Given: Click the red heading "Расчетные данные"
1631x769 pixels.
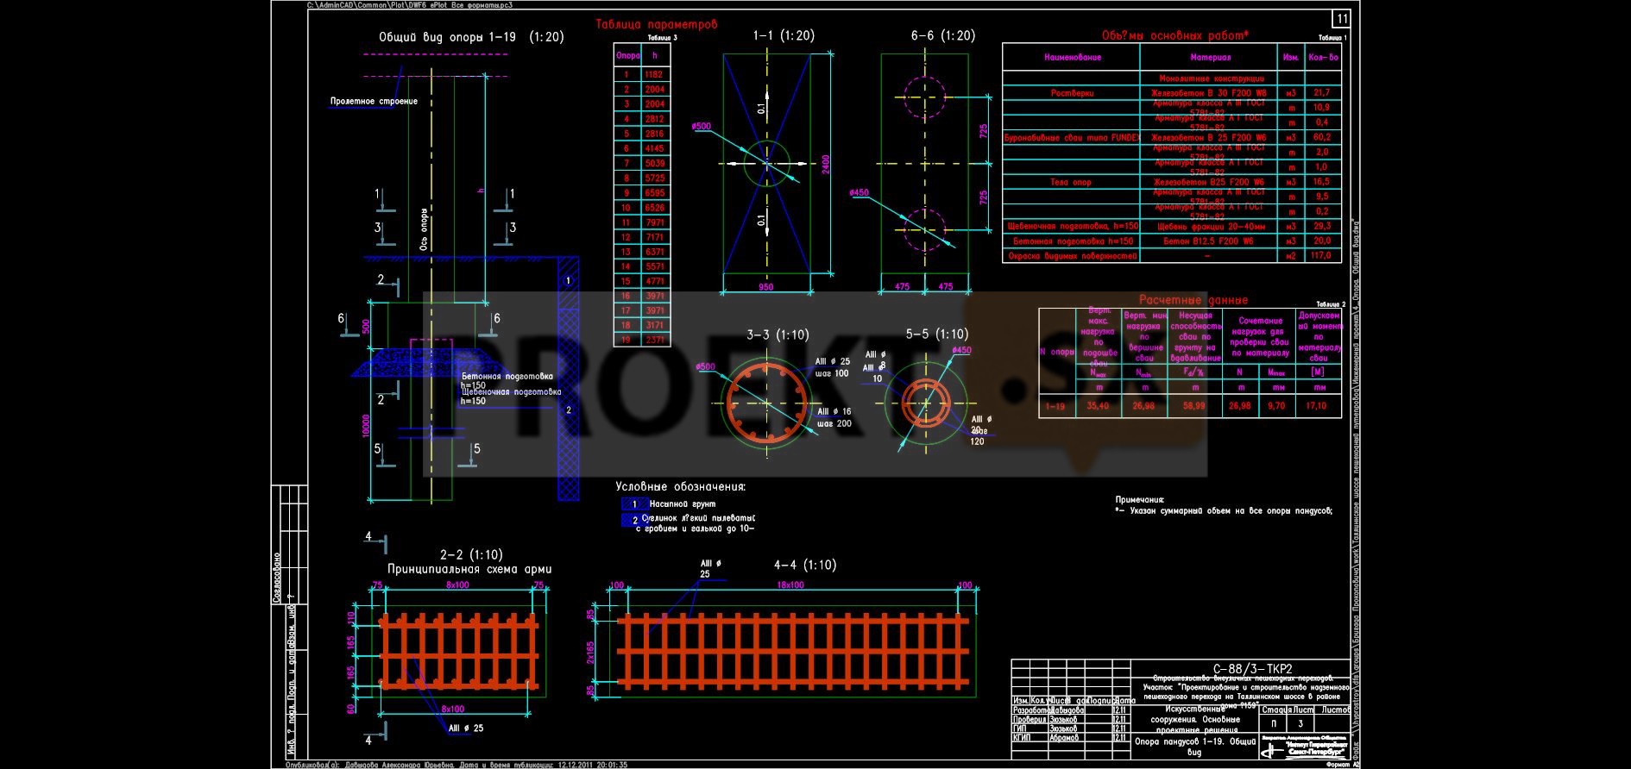Looking at the screenshot, I should [x=1193, y=300].
